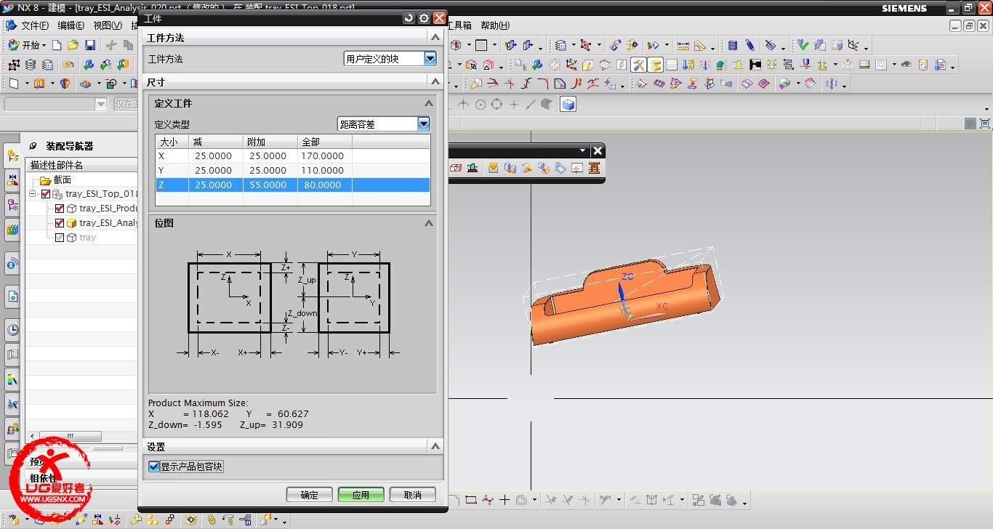The height and width of the screenshot is (529, 993).
Task: Open the Reuse Library books sidebar tab
Action: 12,230
